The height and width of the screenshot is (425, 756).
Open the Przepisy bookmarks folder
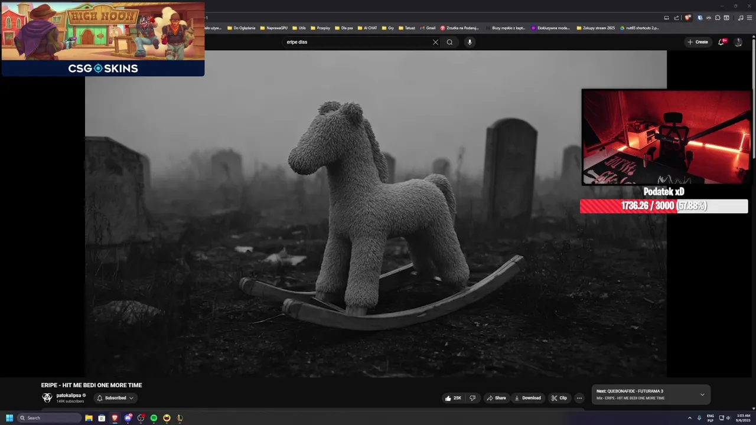click(321, 28)
